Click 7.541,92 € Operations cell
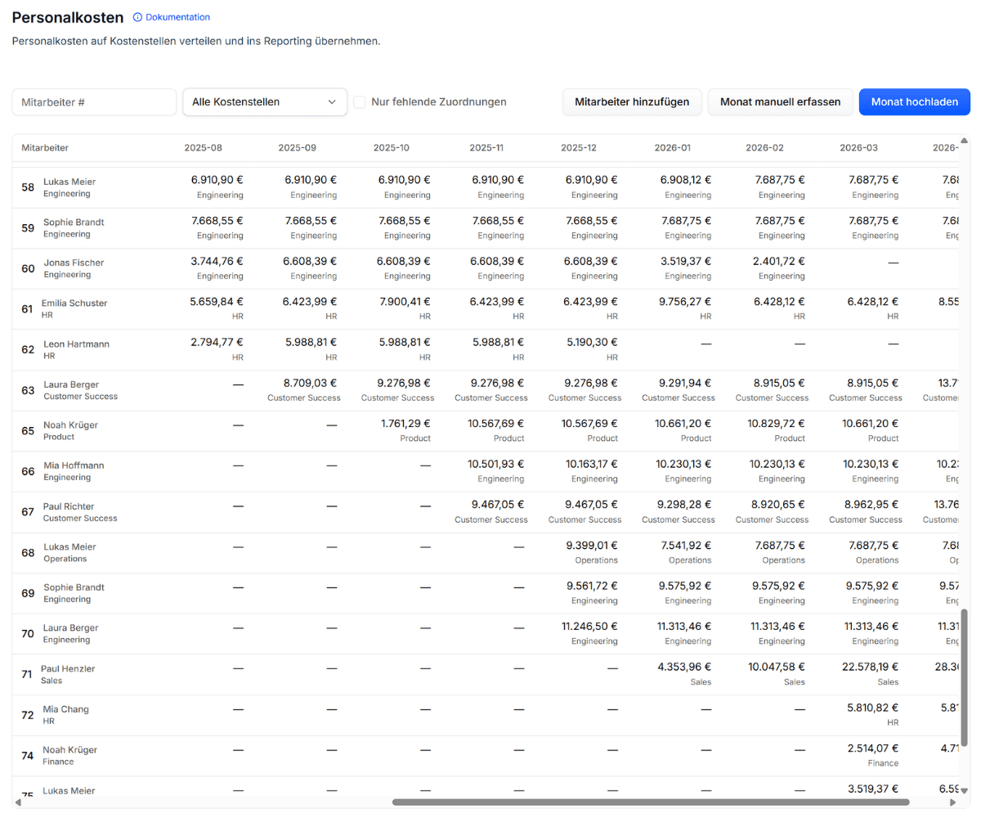 685,553
